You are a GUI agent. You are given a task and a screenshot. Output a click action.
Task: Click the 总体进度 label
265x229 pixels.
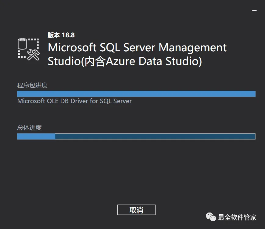coord(29,128)
